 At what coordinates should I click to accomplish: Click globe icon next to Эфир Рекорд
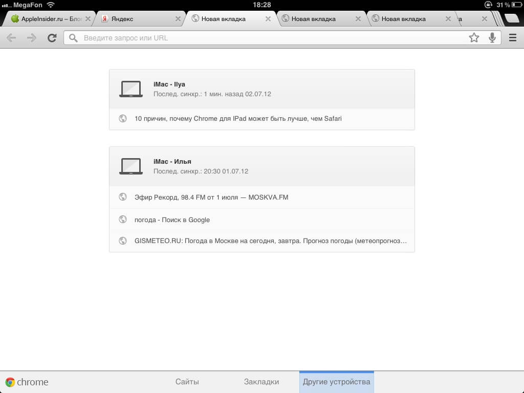point(123,197)
